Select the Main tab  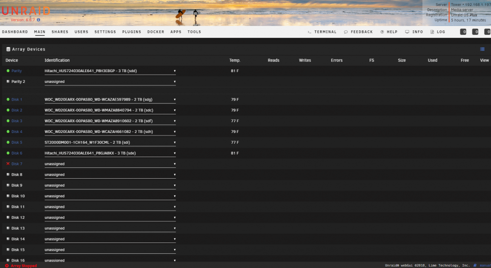40,32
